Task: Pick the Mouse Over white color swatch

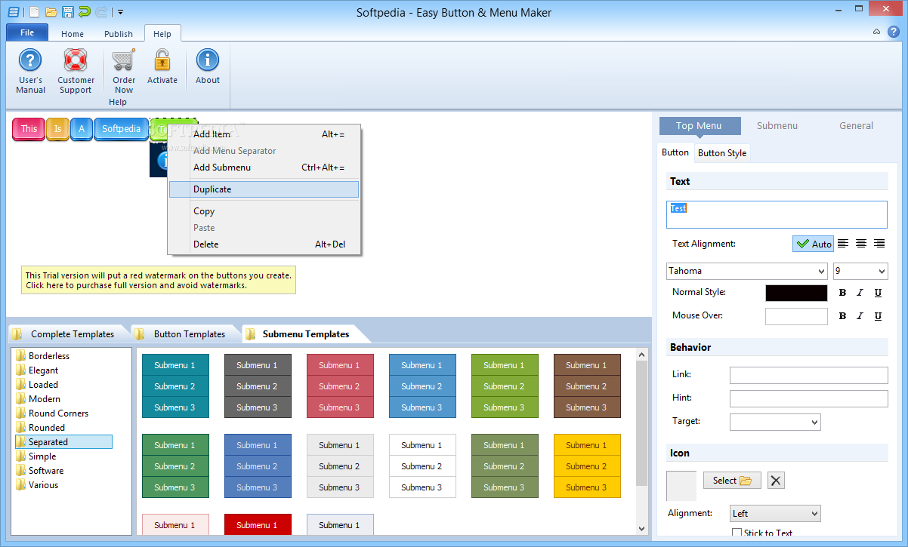Action: tap(796, 316)
